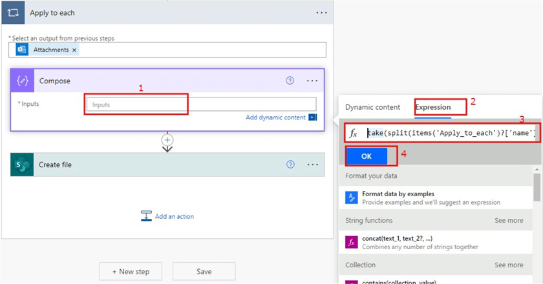
Task: Click the Outlook icon in Attachments token
Action: tap(22, 50)
